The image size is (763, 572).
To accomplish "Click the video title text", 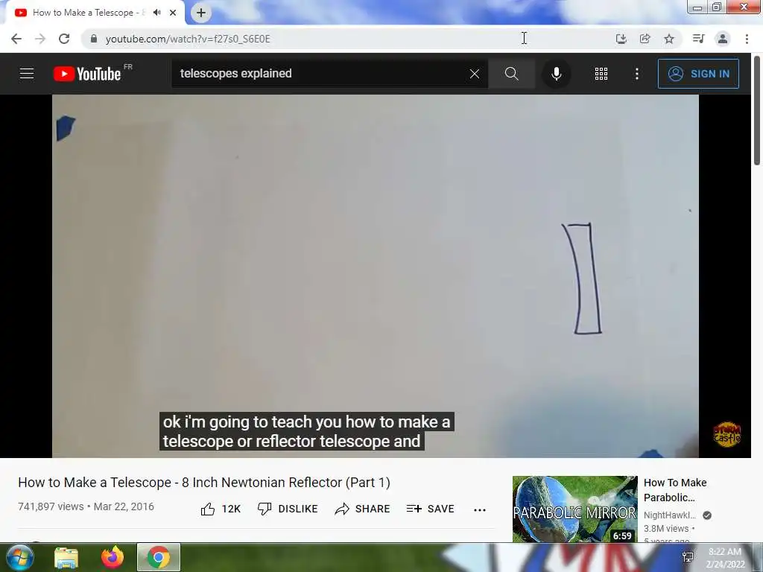I will tap(204, 482).
